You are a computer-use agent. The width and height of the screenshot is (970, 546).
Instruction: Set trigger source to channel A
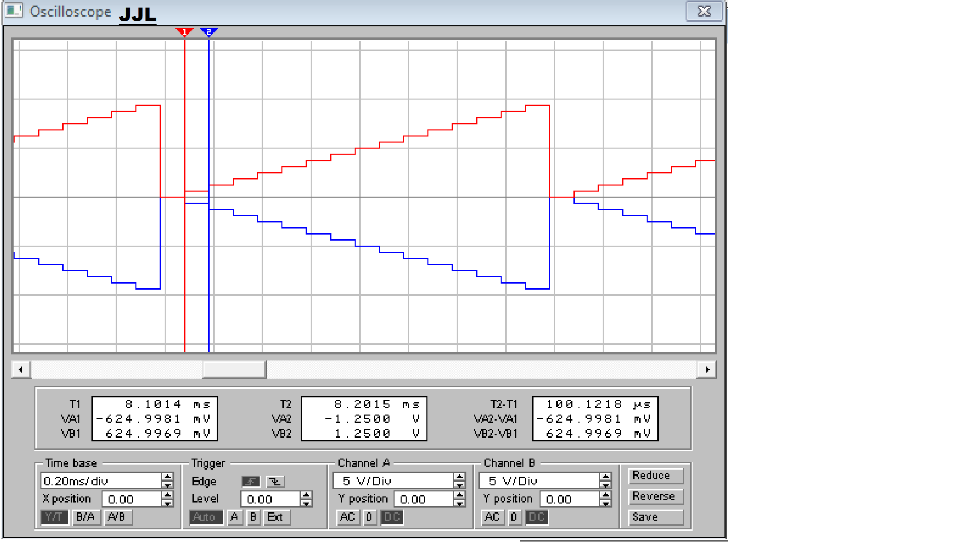point(235,517)
